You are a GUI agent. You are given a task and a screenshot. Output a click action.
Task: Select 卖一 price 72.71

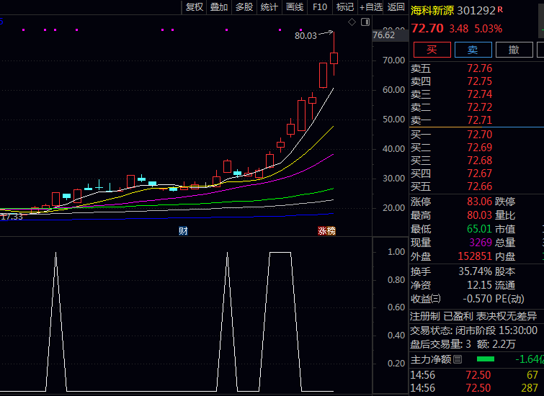(479, 120)
